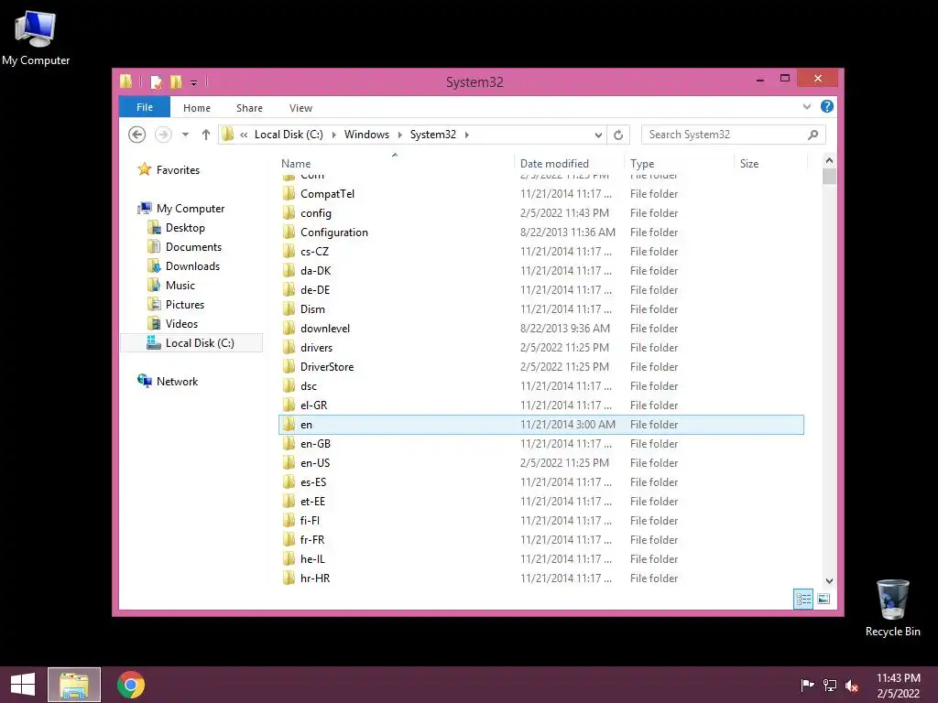The image size is (938, 703).
Task: Select Documents in navigation pane
Action: [193, 247]
